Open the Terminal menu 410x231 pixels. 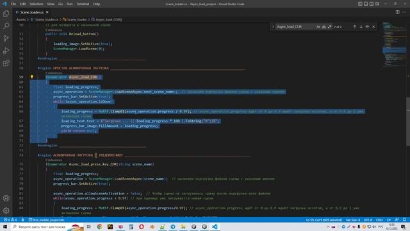click(x=83, y=4)
